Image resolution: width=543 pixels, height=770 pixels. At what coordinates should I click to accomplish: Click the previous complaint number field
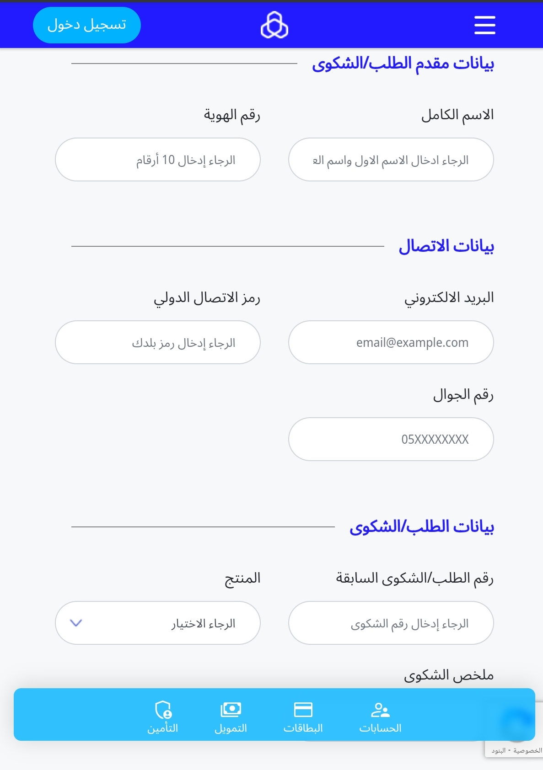391,623
